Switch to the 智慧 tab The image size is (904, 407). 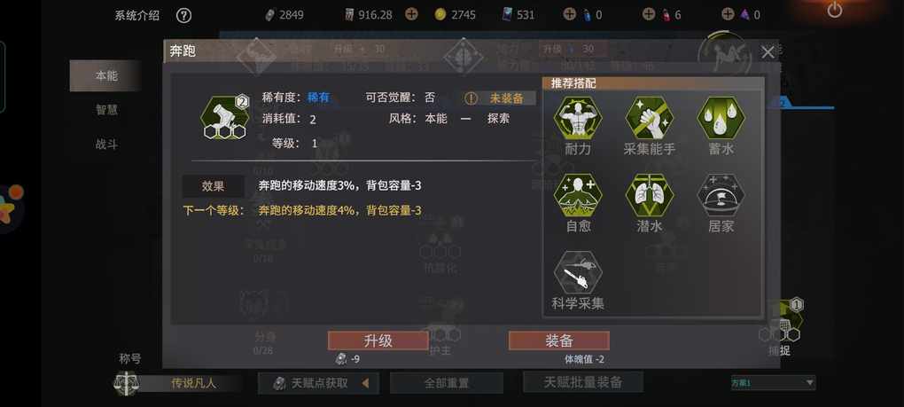pos(106,110)
